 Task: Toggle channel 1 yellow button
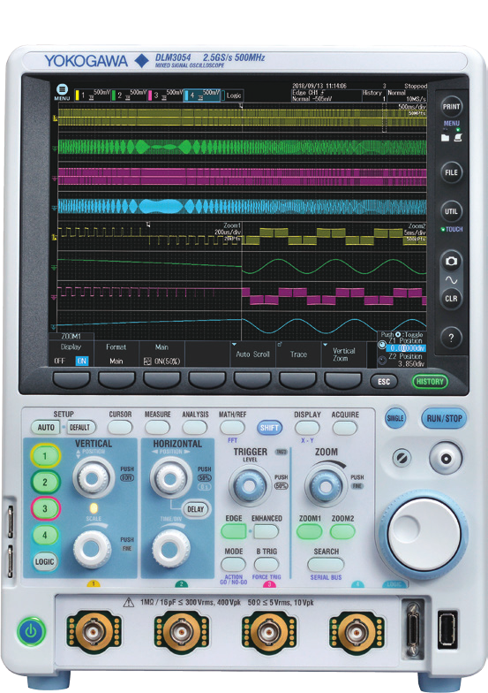(45, 456)
